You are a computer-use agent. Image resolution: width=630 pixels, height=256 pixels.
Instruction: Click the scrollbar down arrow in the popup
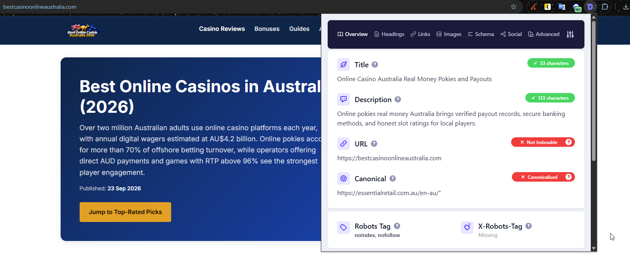tap(594, 248)
